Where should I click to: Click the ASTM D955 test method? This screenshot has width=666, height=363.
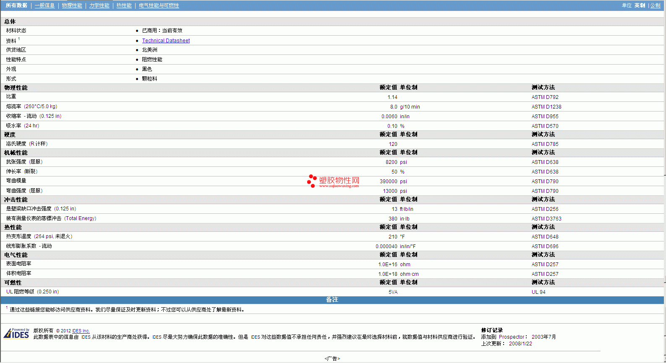[545, 117]
